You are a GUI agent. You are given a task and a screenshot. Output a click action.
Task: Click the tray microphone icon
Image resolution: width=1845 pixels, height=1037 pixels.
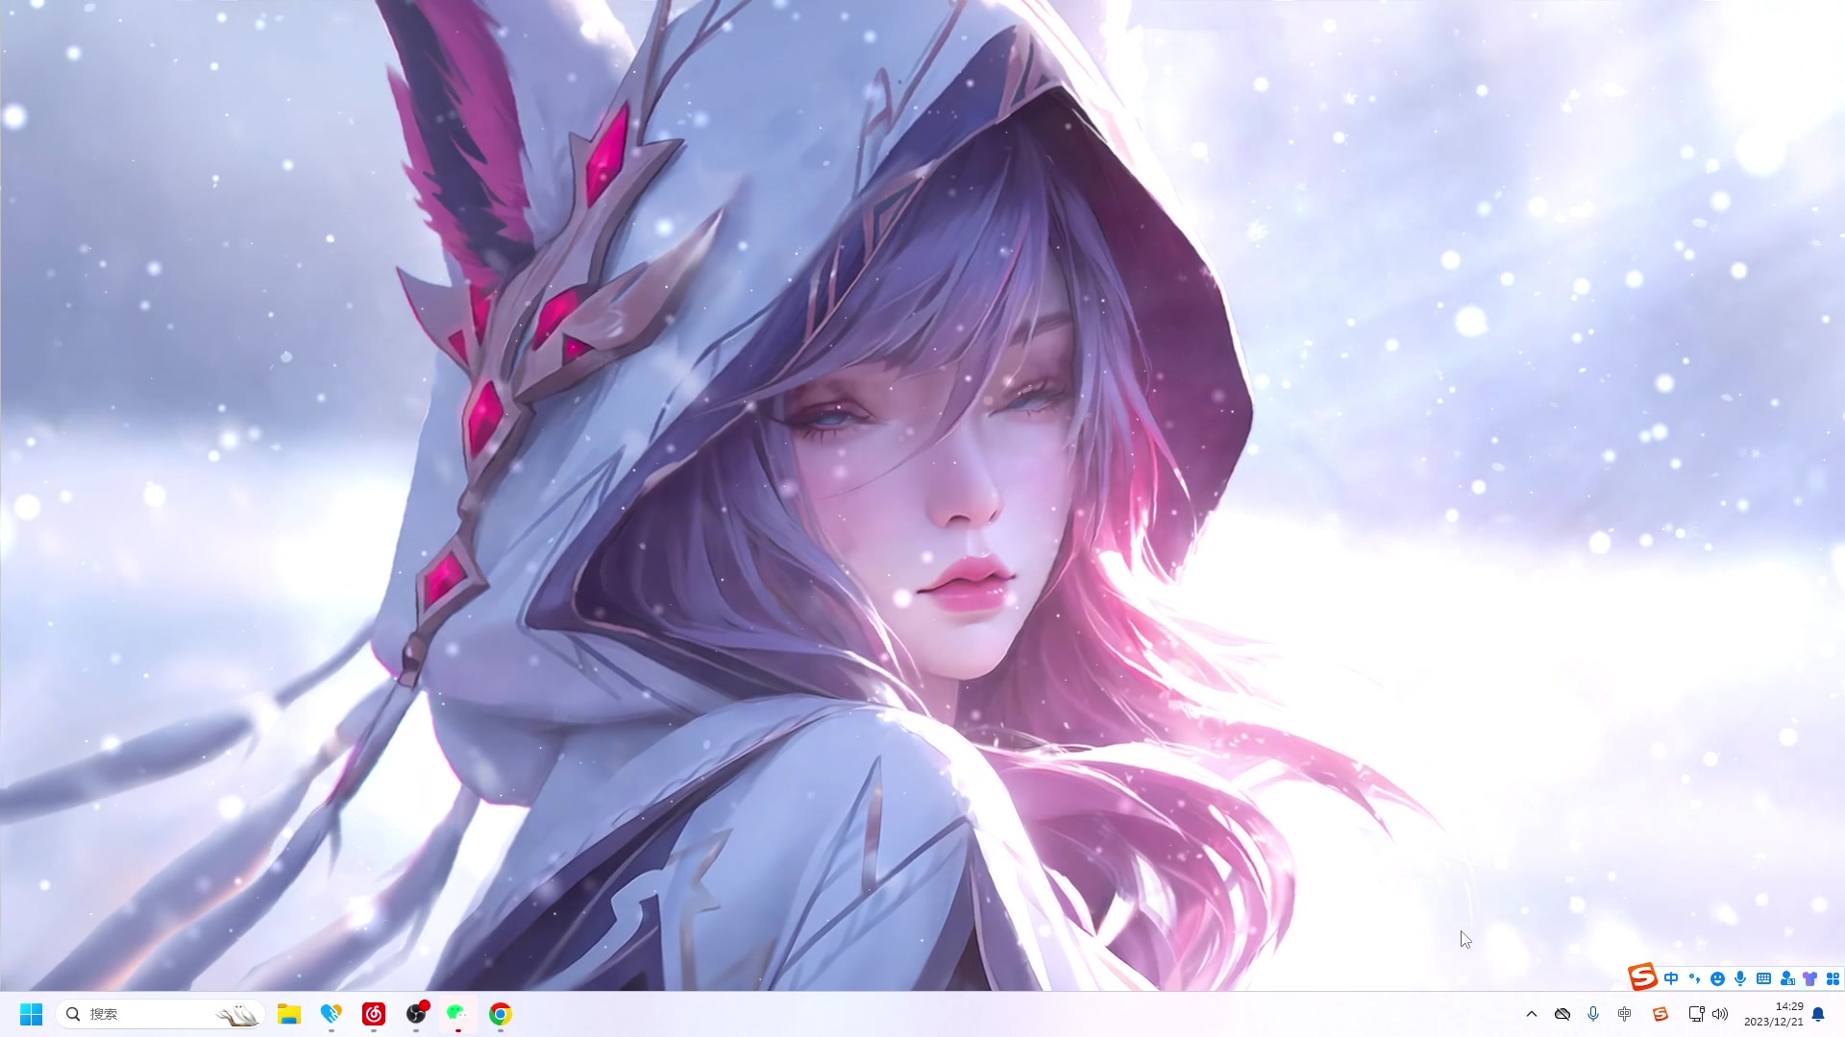point(1593,1014)
